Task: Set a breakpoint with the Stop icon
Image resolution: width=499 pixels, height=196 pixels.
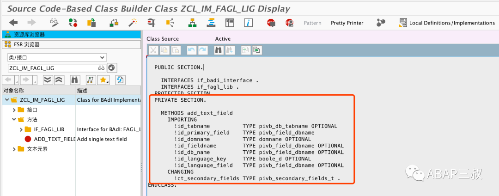Action: click(271, 23)
